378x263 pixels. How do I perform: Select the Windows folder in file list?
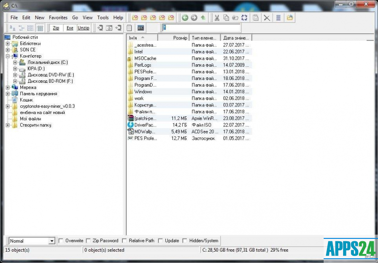click(x=143, y=92)
